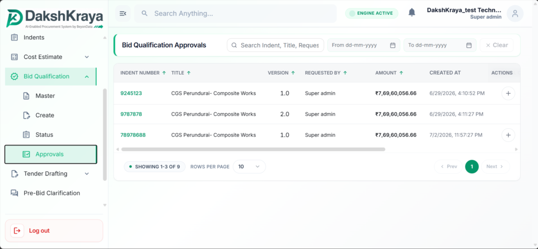538x249 pixels.
Task: Click the Clear filters button
Action: (x=496, y=45)
